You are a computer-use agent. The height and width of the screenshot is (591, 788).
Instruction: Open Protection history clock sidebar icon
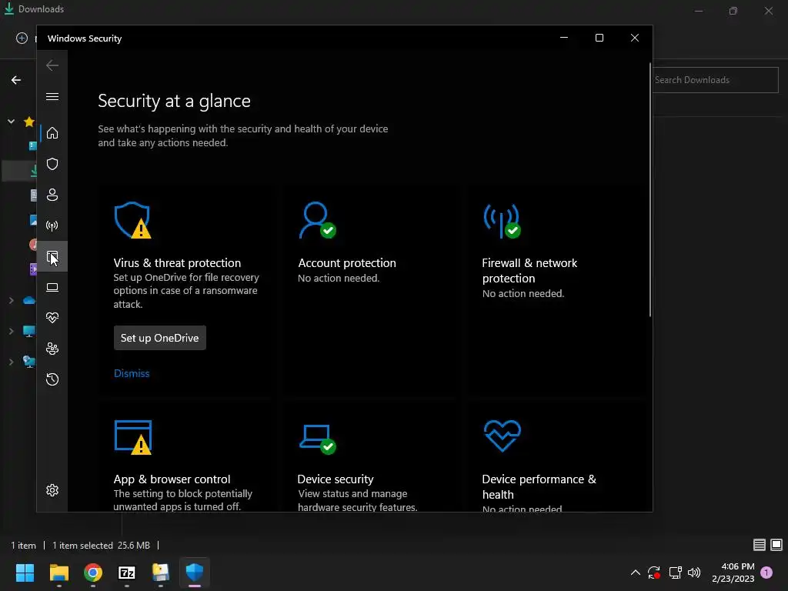point(52,379)
